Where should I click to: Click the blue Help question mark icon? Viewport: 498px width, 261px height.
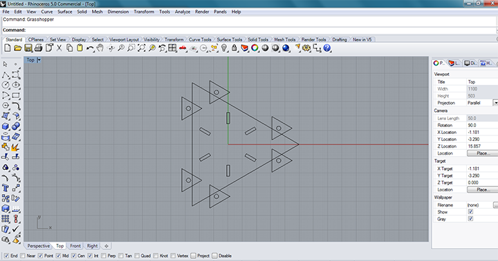[x=327, y=48]
